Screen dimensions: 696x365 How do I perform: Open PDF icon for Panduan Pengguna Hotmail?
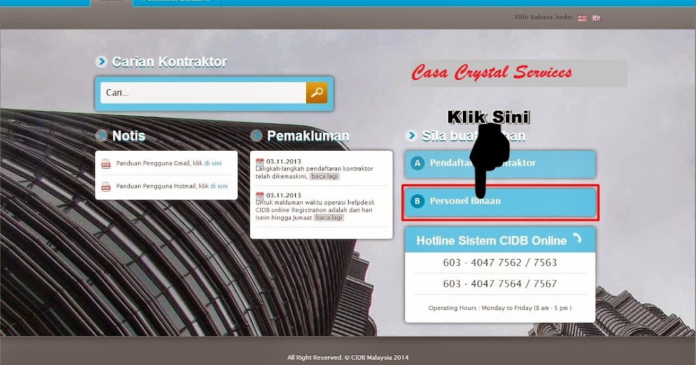click(x=106, y=187)
